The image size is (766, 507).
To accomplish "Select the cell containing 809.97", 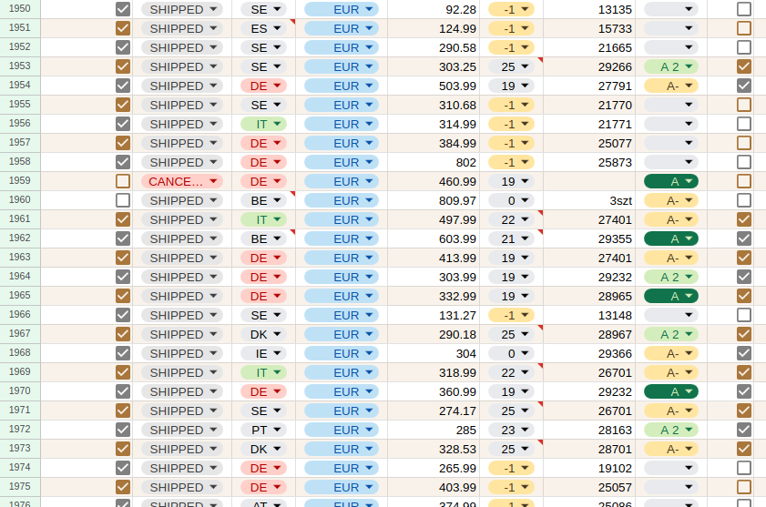I will tap(434, 200).
